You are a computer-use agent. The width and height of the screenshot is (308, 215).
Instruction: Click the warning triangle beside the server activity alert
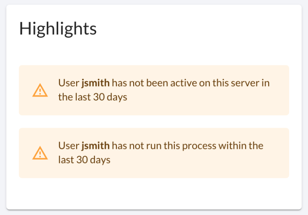click(x=40, y=90)
